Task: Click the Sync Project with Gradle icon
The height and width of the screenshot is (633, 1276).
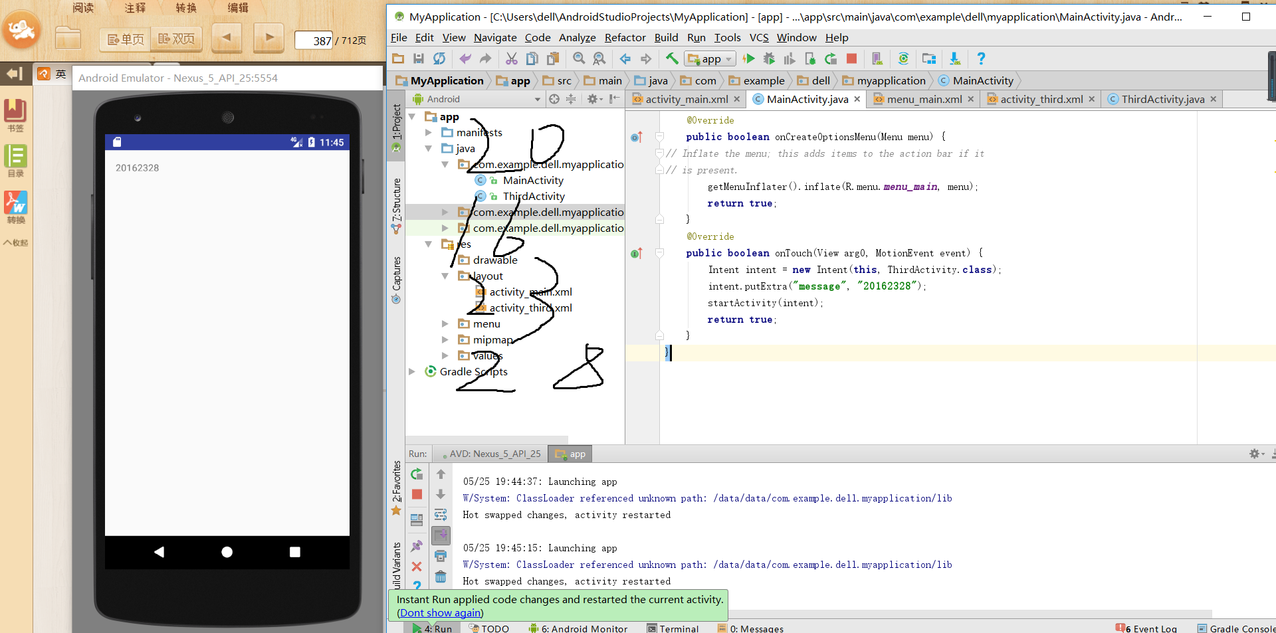Action: click(903, 58)
